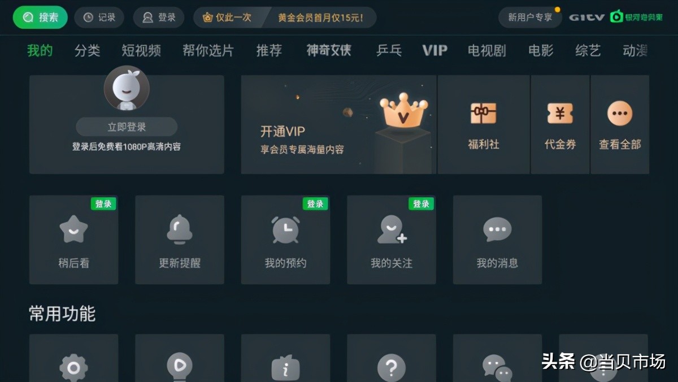Select the 电视剧 tab
The image size is (678, 382).
(x=486, y=50)
